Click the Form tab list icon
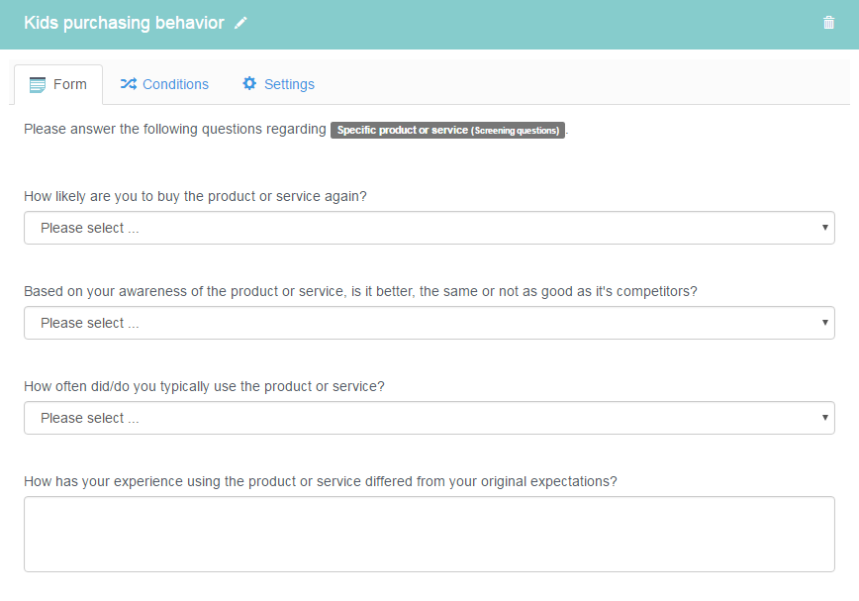859x601 pixels. [x=38, y=85]
